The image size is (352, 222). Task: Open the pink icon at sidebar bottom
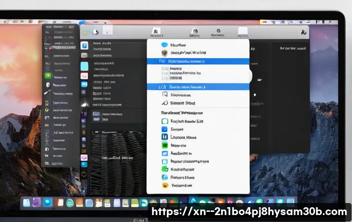pos(84,158)
